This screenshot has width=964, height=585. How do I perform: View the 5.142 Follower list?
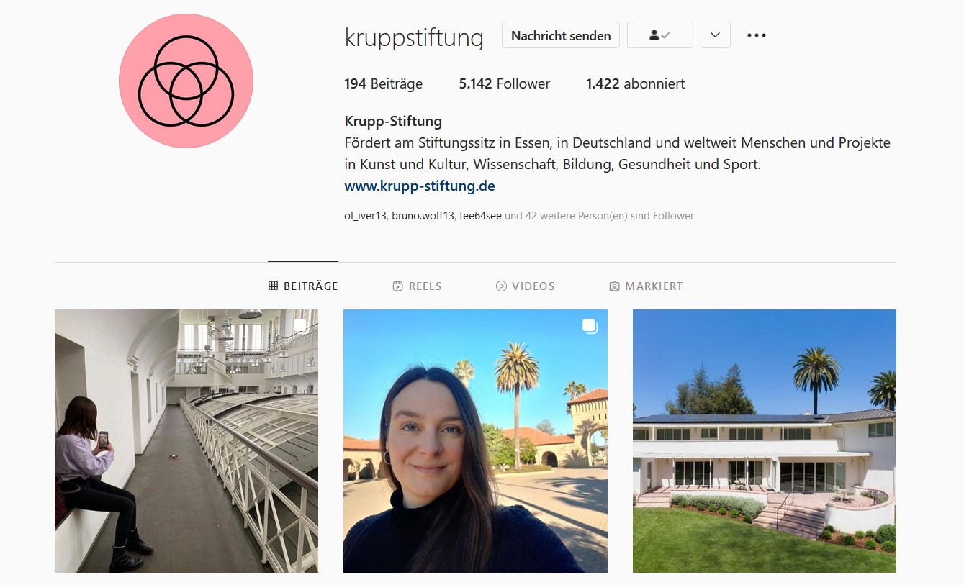(x=504, y=83)
